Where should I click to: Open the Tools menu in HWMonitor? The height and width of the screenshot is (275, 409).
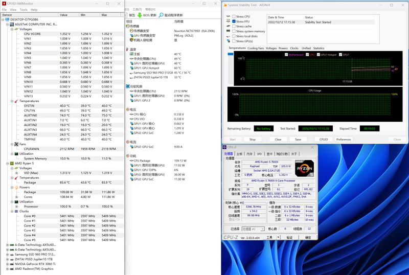click(x=24, y=10)
